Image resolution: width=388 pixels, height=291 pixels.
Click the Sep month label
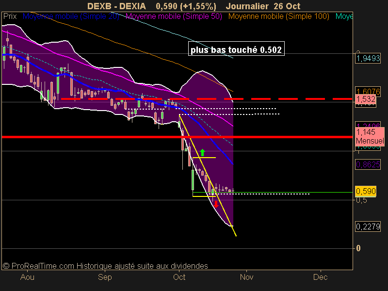point(105,277)
